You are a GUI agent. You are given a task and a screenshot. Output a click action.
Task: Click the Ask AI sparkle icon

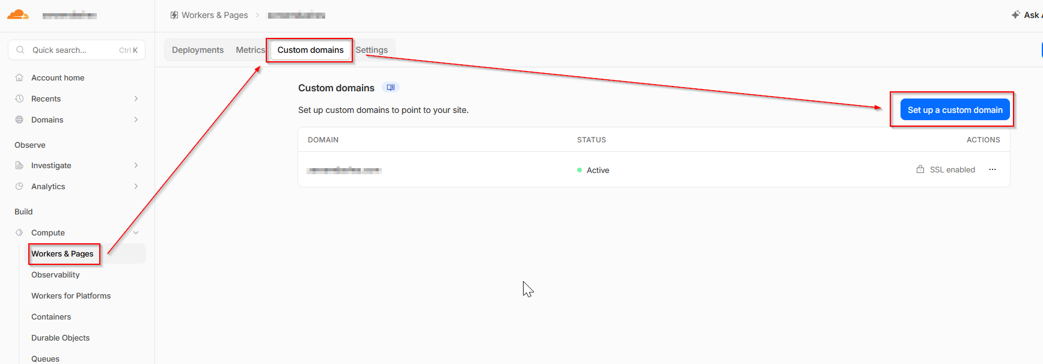pyautogui.click(x=1016, y=14)
